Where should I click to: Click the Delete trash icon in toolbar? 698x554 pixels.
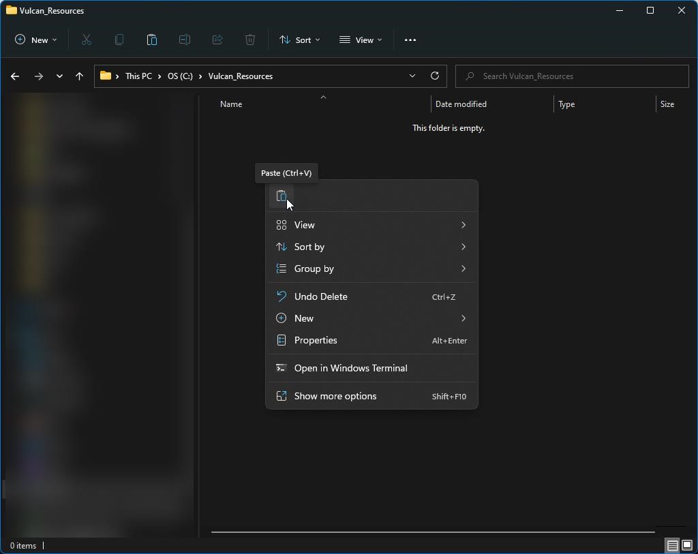tap(250, 40)
